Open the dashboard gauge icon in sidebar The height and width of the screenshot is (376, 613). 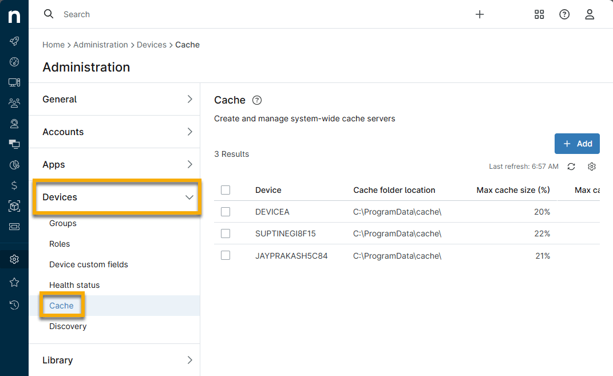pos(14,62)
